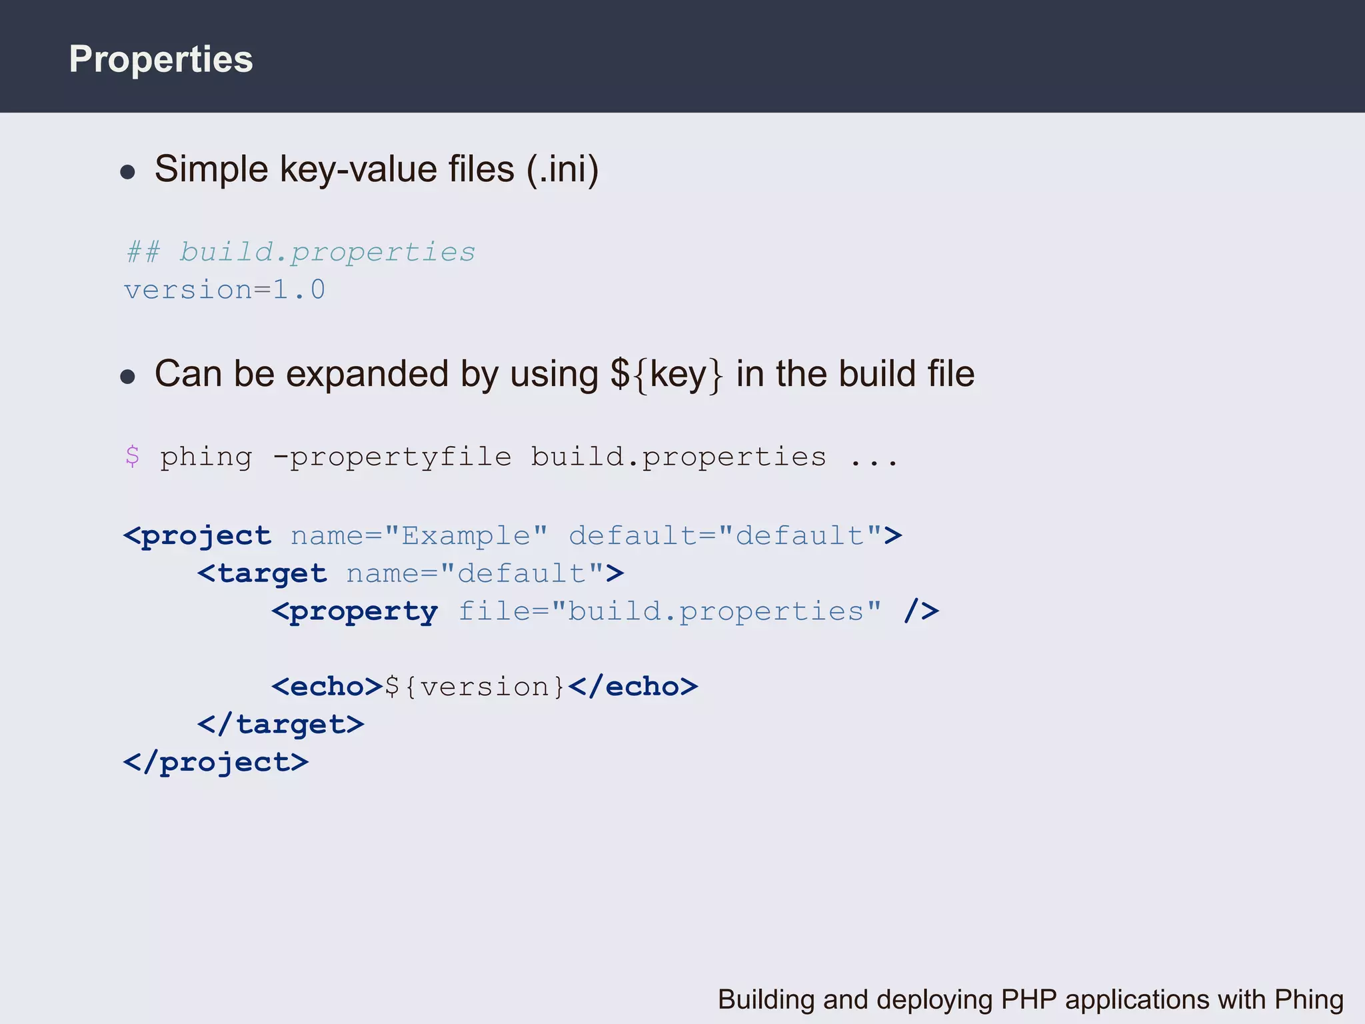Screen dimensions: 1365x1024
Task: Click the opening <echo> tag
Action: tap(327, 687)
